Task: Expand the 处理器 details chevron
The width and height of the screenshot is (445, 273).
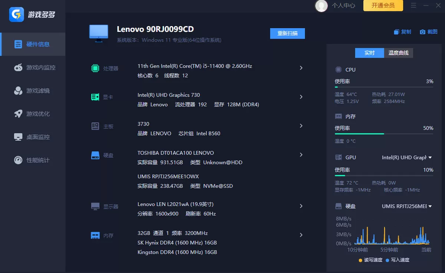Action: pos(301,68)
